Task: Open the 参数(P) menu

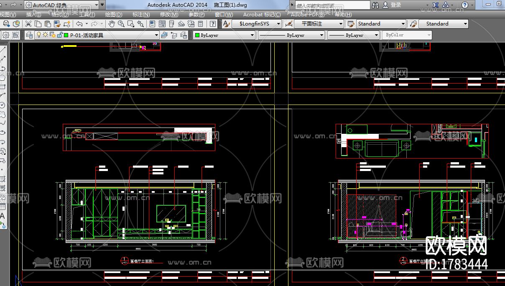Action: coord(196,14)
